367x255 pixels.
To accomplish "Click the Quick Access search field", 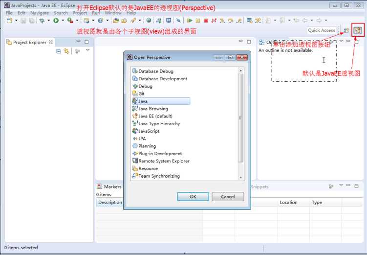I will click(322, 30).
